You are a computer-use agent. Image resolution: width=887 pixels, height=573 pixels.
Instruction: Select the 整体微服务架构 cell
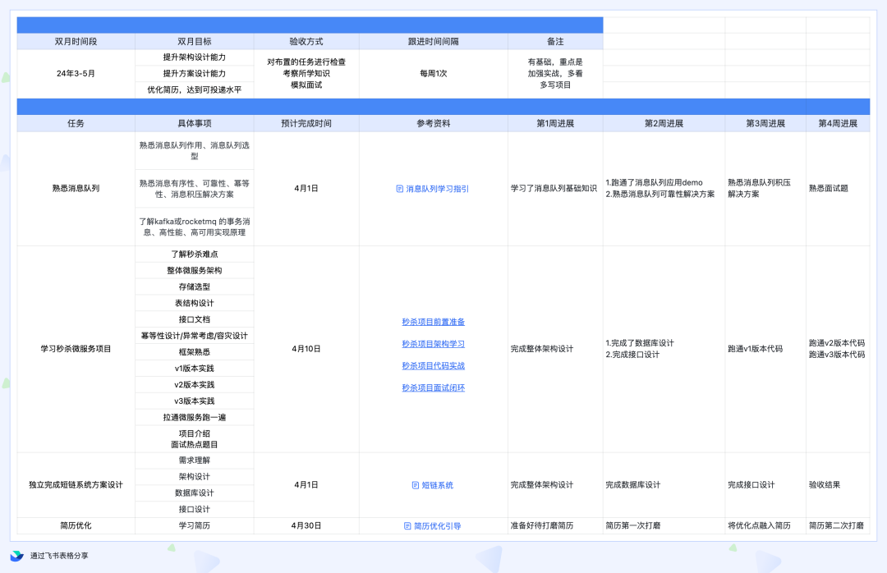[x=195, y=270]
